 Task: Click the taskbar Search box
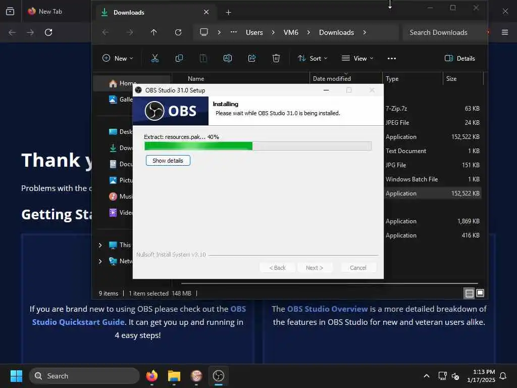tap(84, 376)
